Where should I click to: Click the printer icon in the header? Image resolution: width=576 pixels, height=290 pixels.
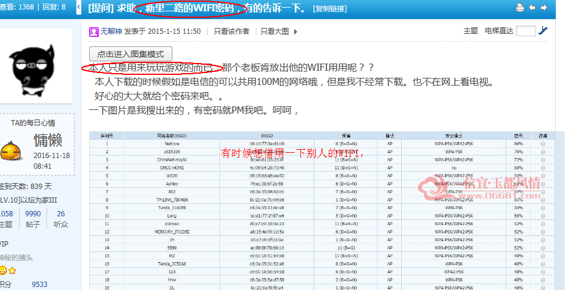tap(520, 7)
